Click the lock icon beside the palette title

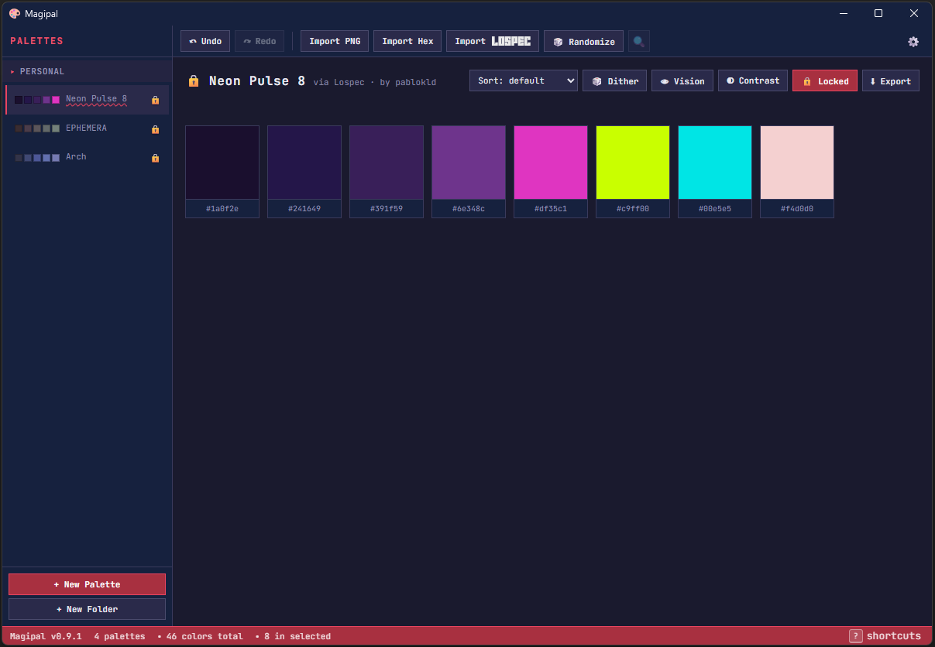[194, 80]
